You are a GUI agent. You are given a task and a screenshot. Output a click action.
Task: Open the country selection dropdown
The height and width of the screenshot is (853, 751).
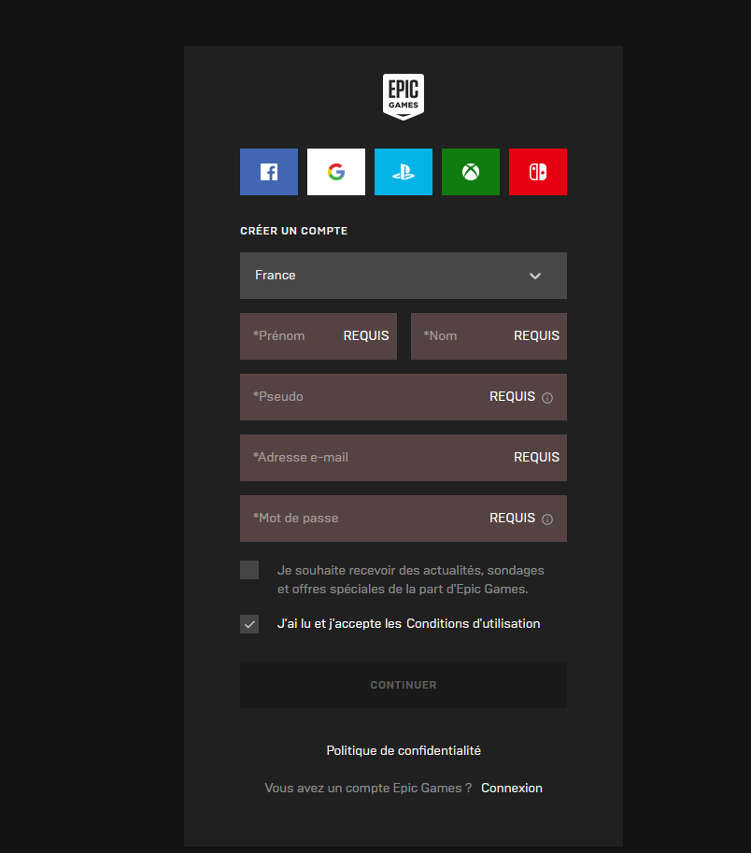point(403,276)
